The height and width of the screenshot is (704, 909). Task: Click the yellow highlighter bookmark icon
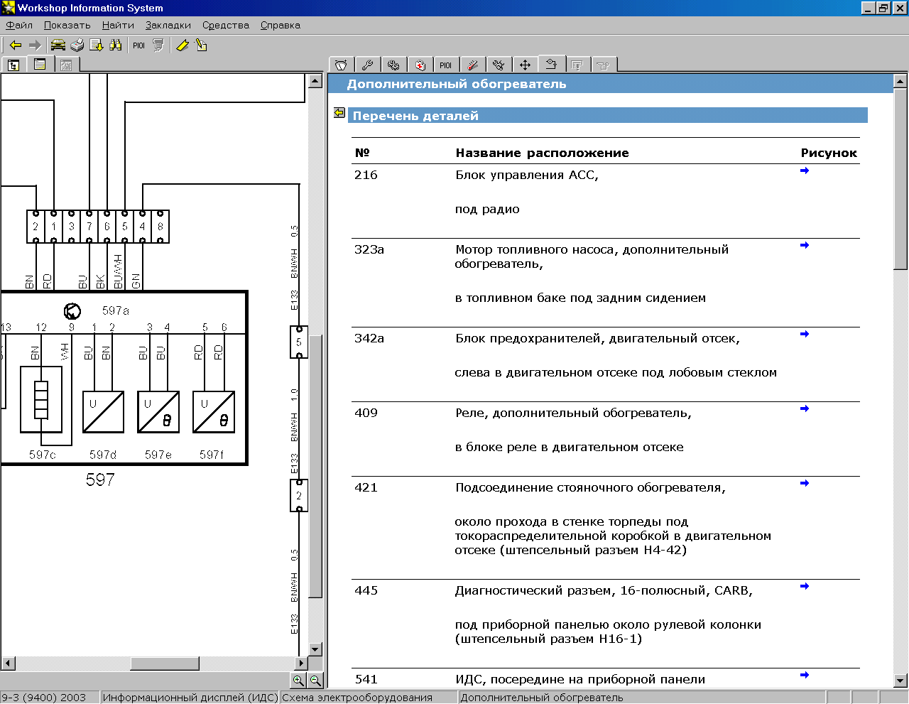click(183, 45)
